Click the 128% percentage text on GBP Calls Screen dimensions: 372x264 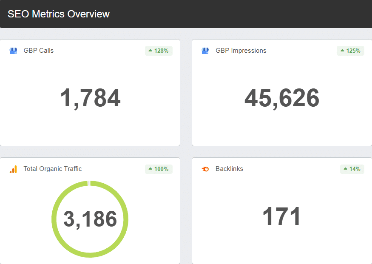pos(161,51)
